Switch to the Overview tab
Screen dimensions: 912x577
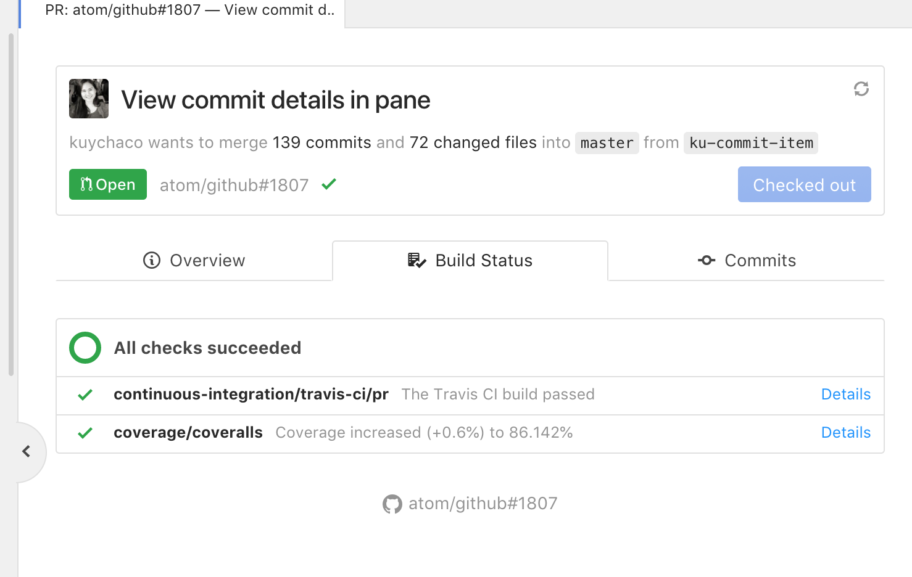(194, 261)
